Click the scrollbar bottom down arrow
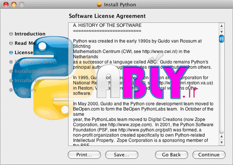This screenshot has width=233, height=165. point(221,142)
